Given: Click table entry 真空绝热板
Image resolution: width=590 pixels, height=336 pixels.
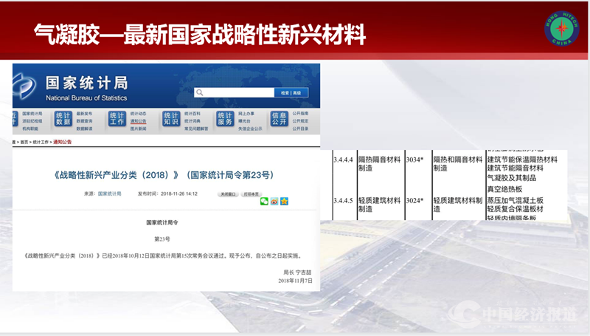Looking at the screenshot, I should click(x=504, y=189).
